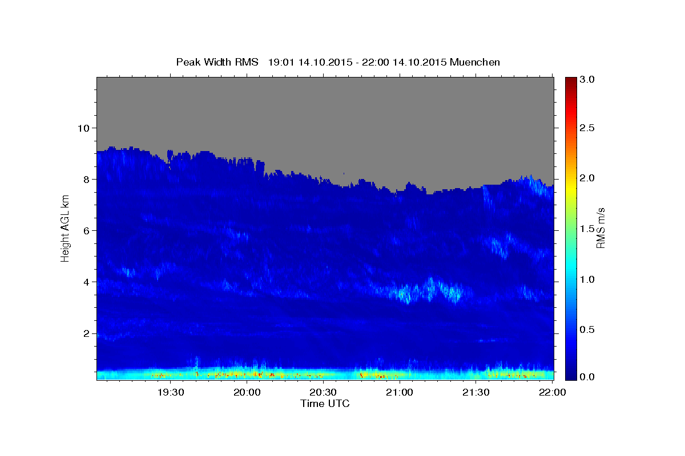Click the colorbar value 1.0
685x456 pixels.
coord(587,279)
